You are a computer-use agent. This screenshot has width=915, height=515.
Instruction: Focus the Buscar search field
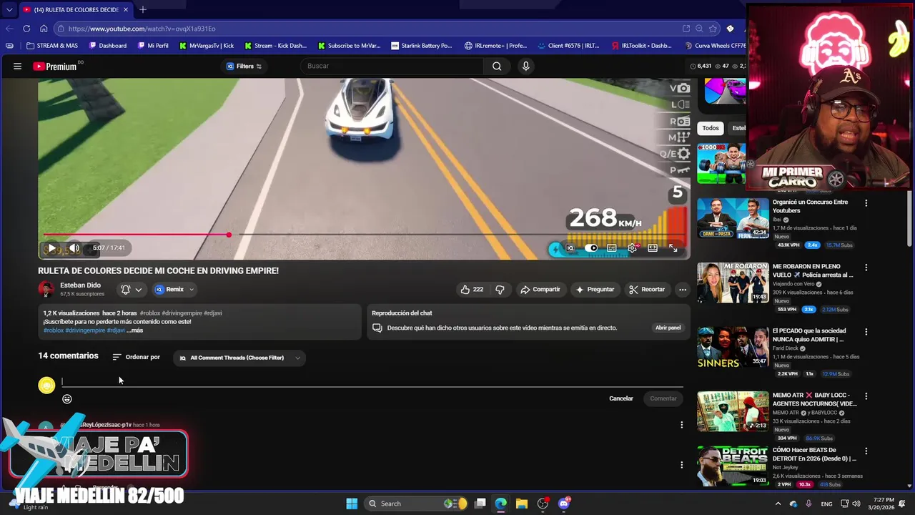pyautogui.click(x=392, y=66)
